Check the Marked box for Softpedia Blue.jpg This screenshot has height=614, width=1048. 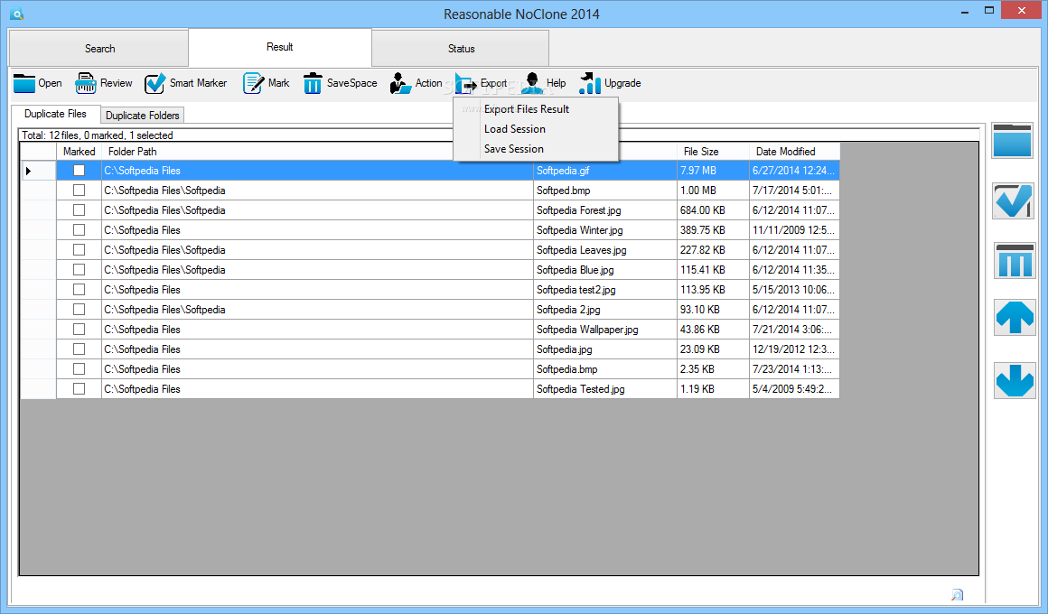[x=79, y=270]
